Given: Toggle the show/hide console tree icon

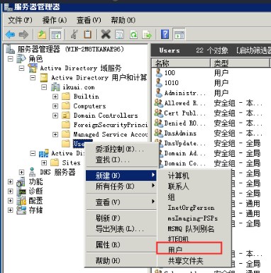Looking at the screenshot, I should pyautogui.click(x=56, y=35).
